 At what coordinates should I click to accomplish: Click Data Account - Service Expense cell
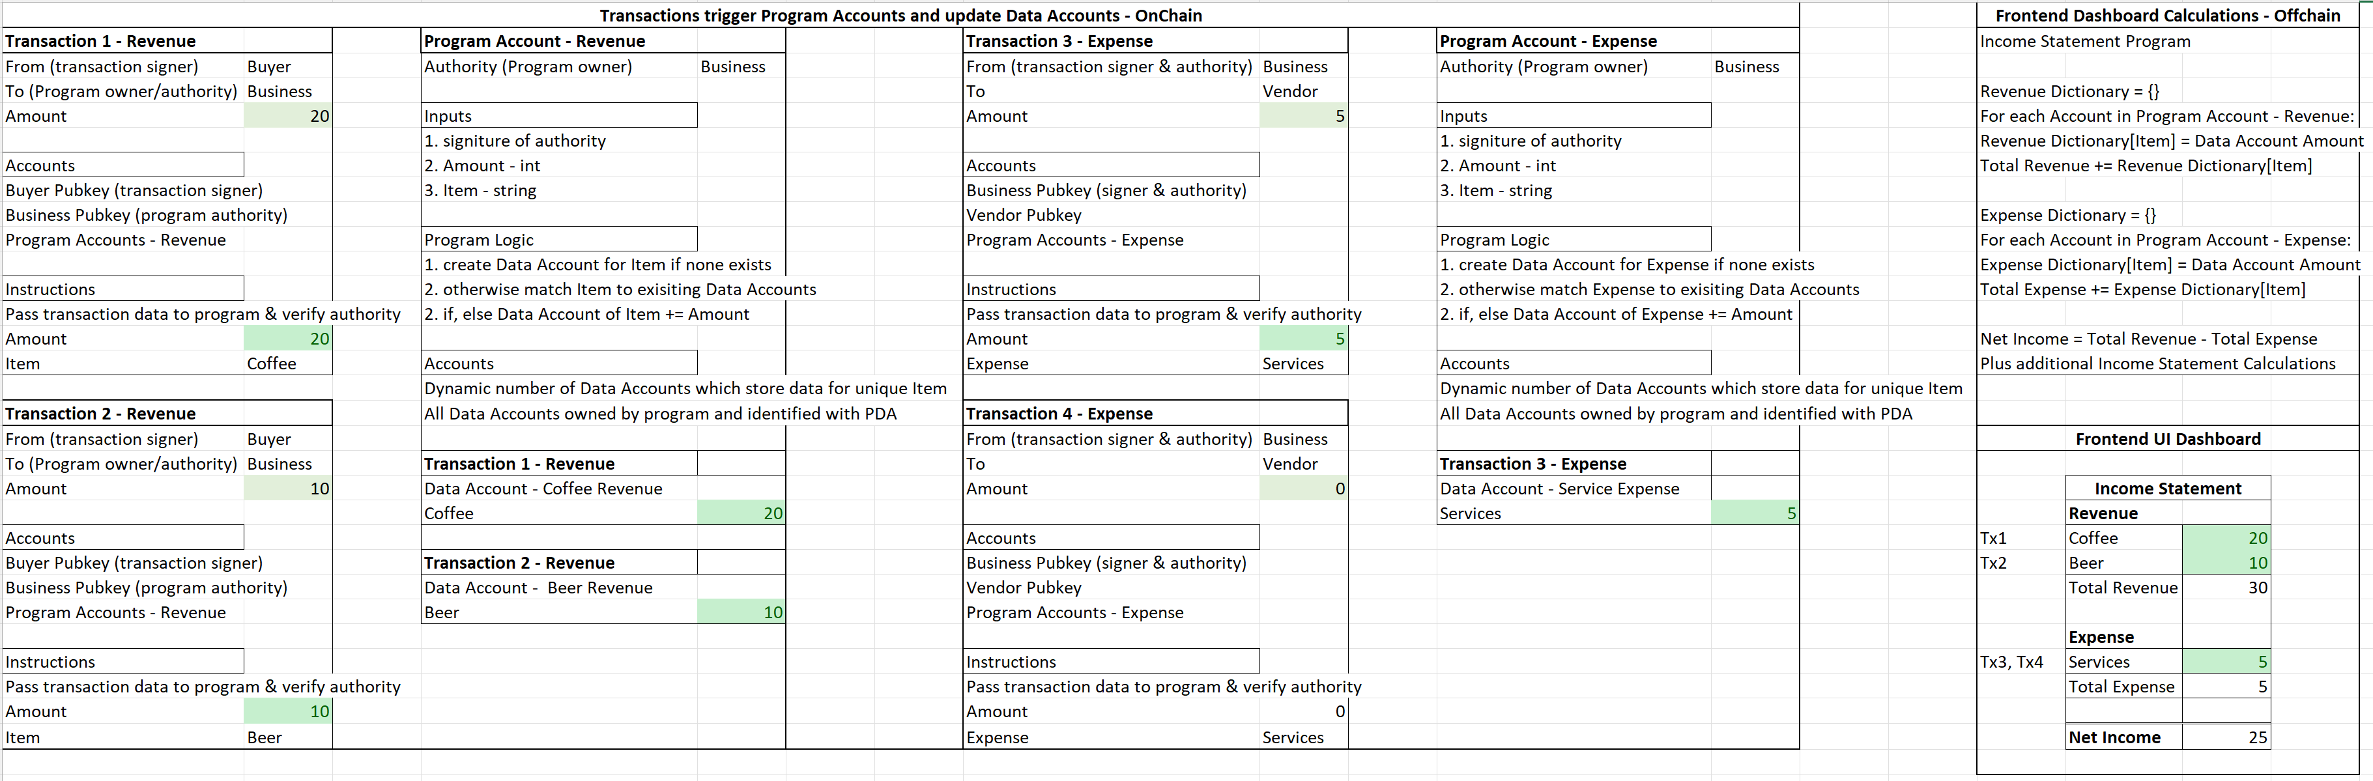1560,489
